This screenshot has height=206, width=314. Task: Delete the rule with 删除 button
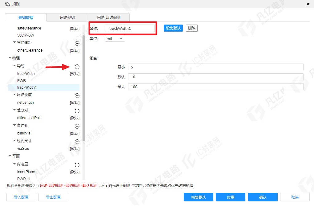192,28
